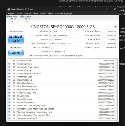Viewport: 125px width, 126px height.
Task: Click the Saudável 94 % health status button
Action: (x=16, y=39)
